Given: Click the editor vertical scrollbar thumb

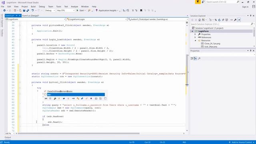Looking at the screenshot, I should (x=187, y=69).
